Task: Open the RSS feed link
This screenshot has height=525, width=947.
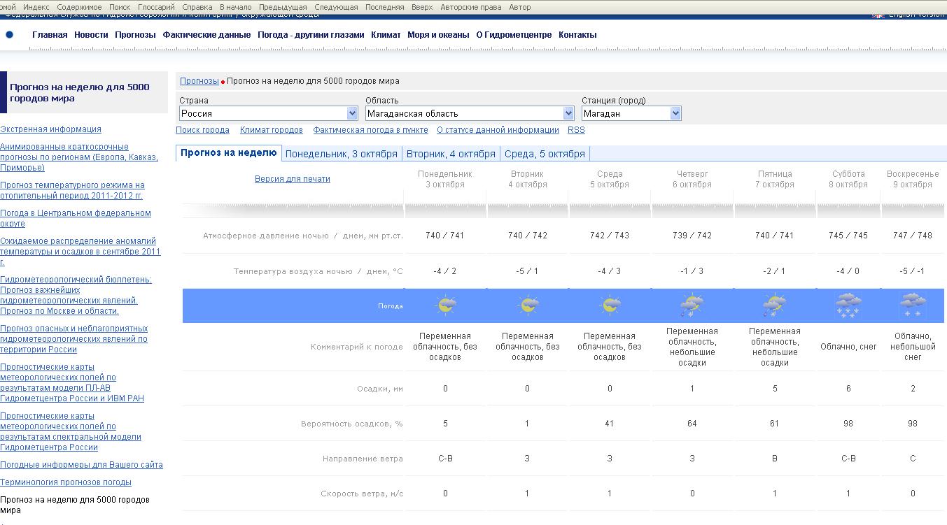Action: click(576, 130)
